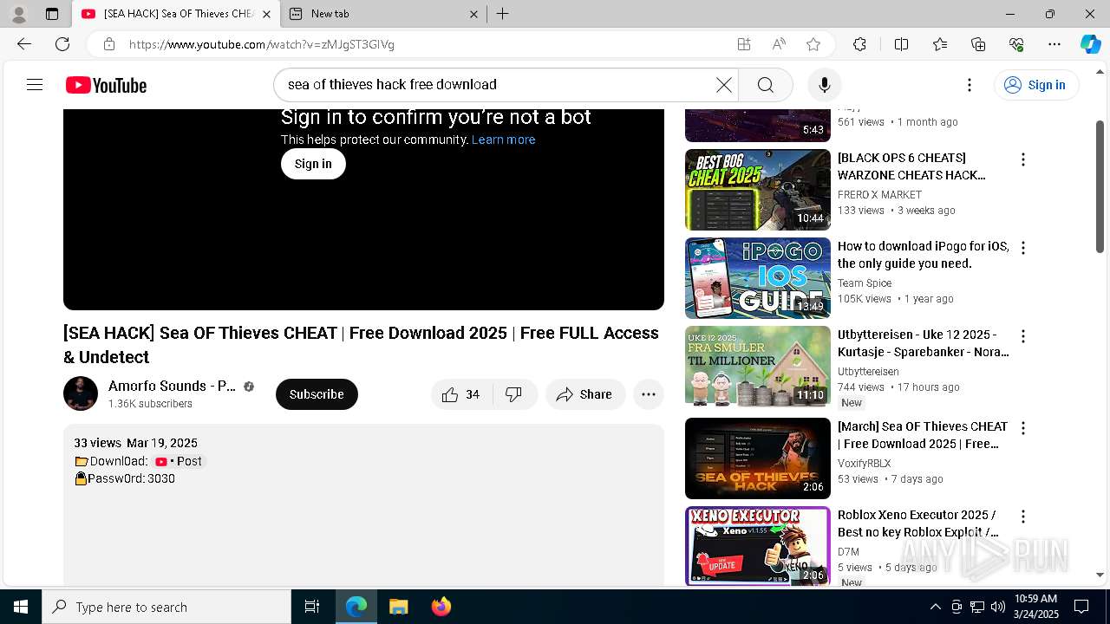Screen dimensions: 1110x624
Task: Share the video
Action: point(585,394)
